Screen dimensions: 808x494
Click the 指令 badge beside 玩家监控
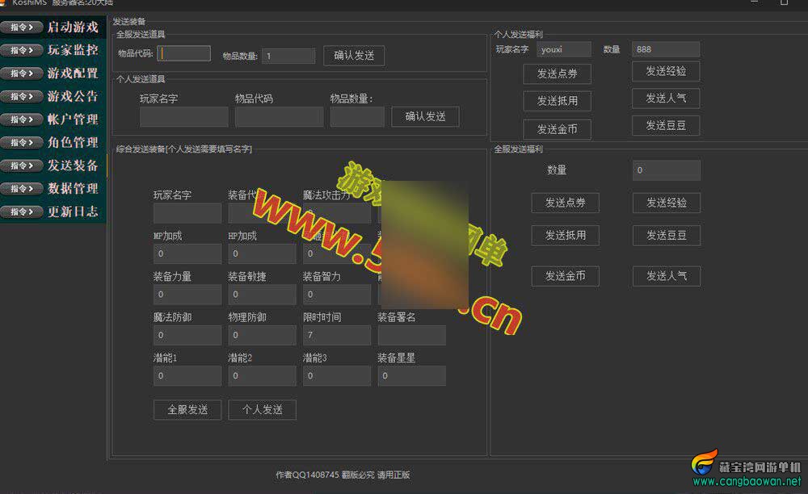pyautogui.click(x=22, y=50)
